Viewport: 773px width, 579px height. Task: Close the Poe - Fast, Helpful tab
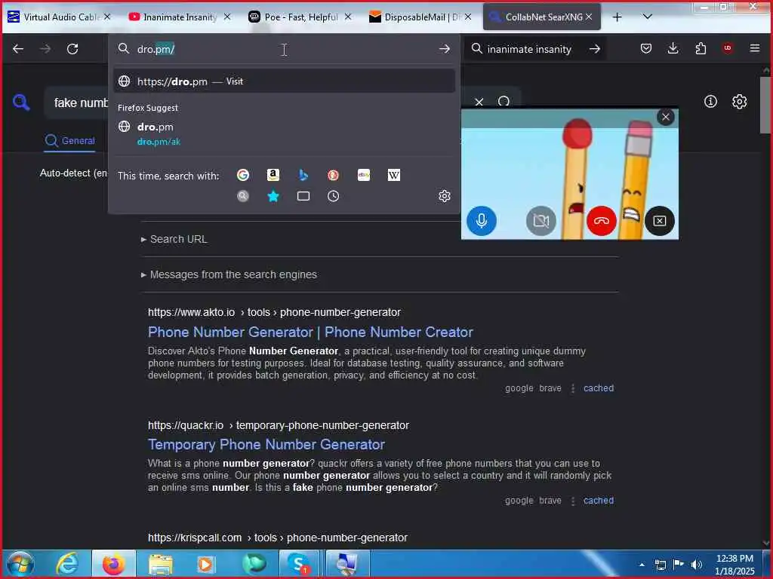click(x=348, y=17)
